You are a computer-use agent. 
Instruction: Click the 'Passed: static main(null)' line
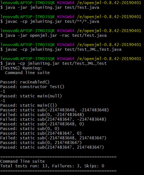pyautogui.click(x=31, y=96)
